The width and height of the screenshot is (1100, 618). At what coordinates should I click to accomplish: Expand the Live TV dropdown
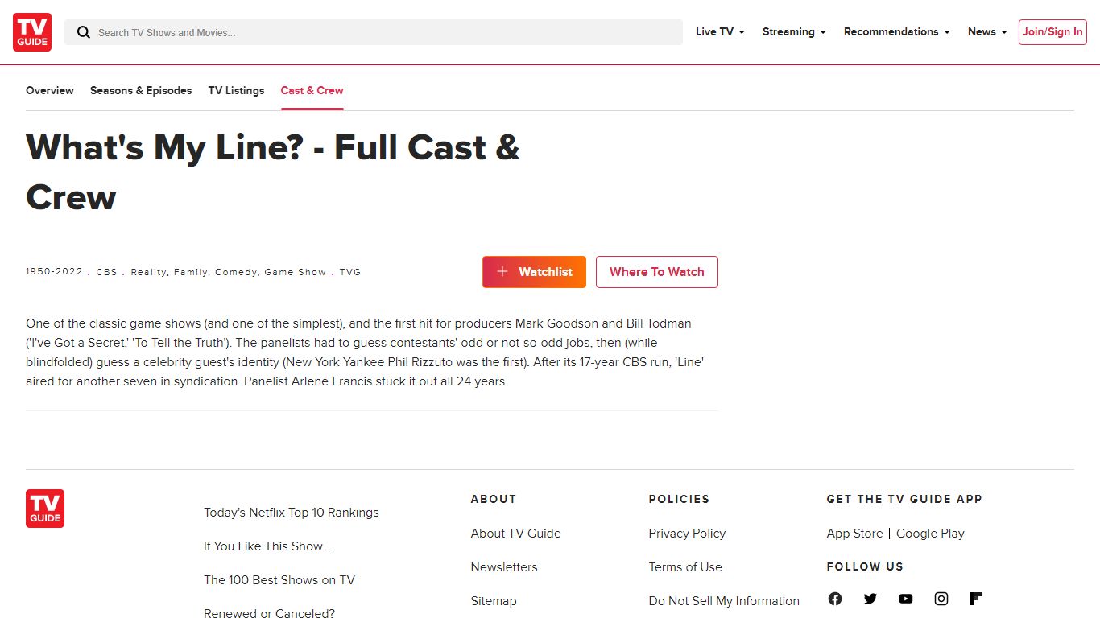pyautogui.click(x=720, y=32)
